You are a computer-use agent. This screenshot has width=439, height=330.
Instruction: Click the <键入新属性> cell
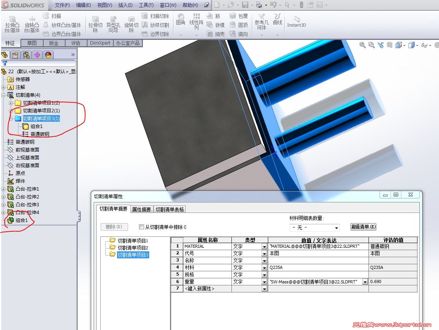coord(208,289)
